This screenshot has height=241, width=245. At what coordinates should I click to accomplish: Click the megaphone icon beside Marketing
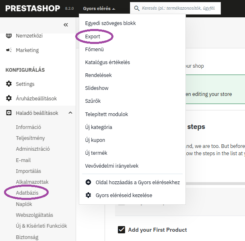9,50
